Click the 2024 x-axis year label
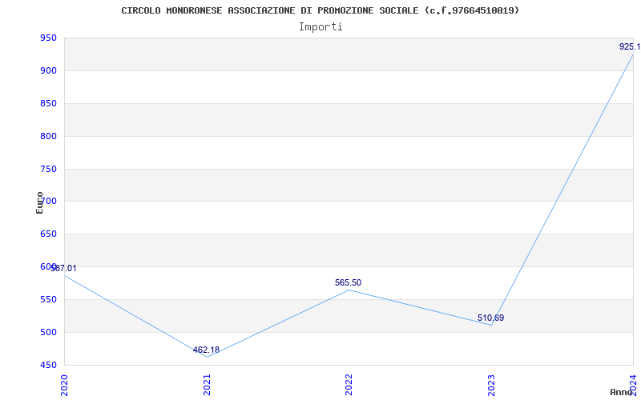The height and width of the screenshot is (400, 641). tap(633, 384)
